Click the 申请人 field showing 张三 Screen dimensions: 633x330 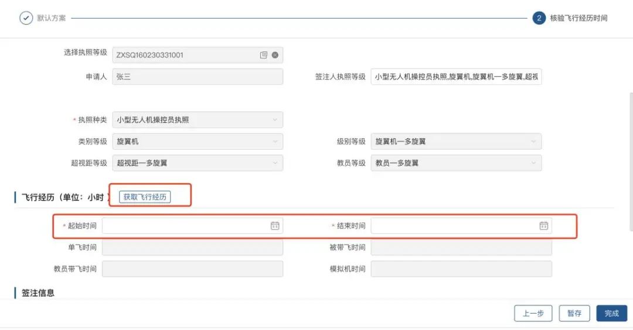pyautogui.click(x=198, y=77)
